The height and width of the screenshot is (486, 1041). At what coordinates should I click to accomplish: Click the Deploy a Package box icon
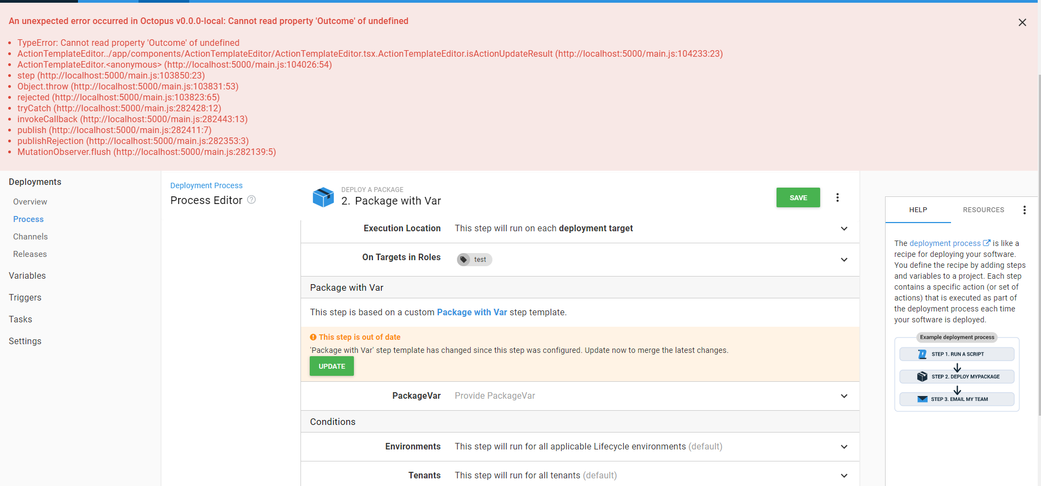click(x=323, y=197)
